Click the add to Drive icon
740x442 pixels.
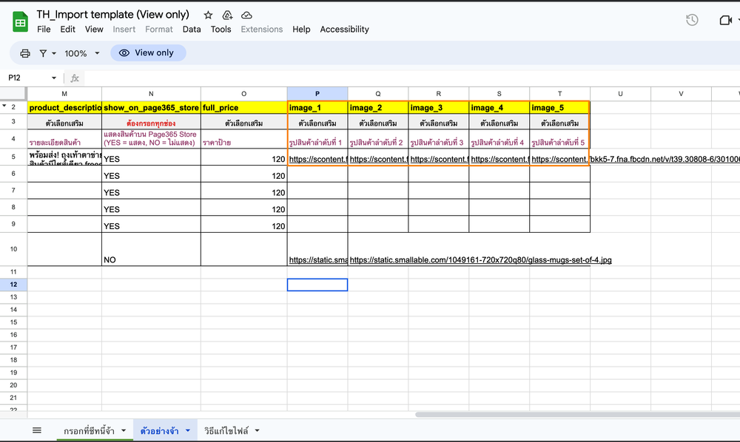[227, 15]
